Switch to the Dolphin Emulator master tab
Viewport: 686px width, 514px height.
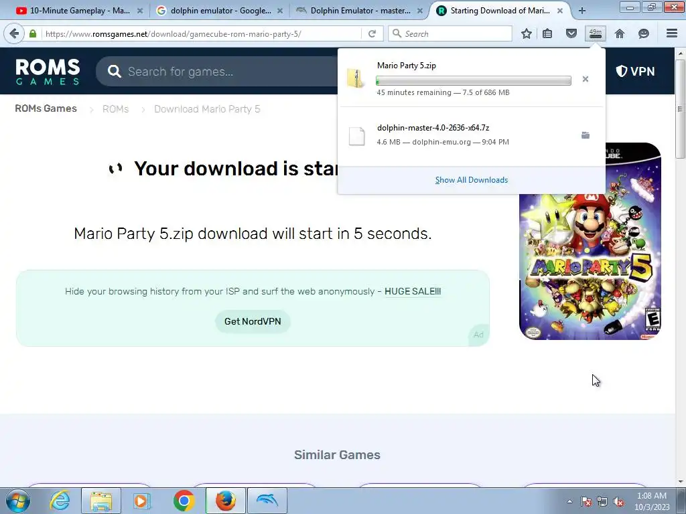coord(360,11)
